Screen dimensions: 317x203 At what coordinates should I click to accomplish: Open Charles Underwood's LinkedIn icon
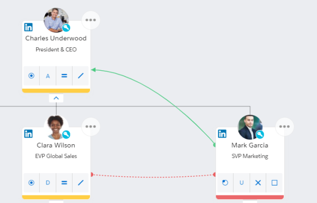[28, 27]
